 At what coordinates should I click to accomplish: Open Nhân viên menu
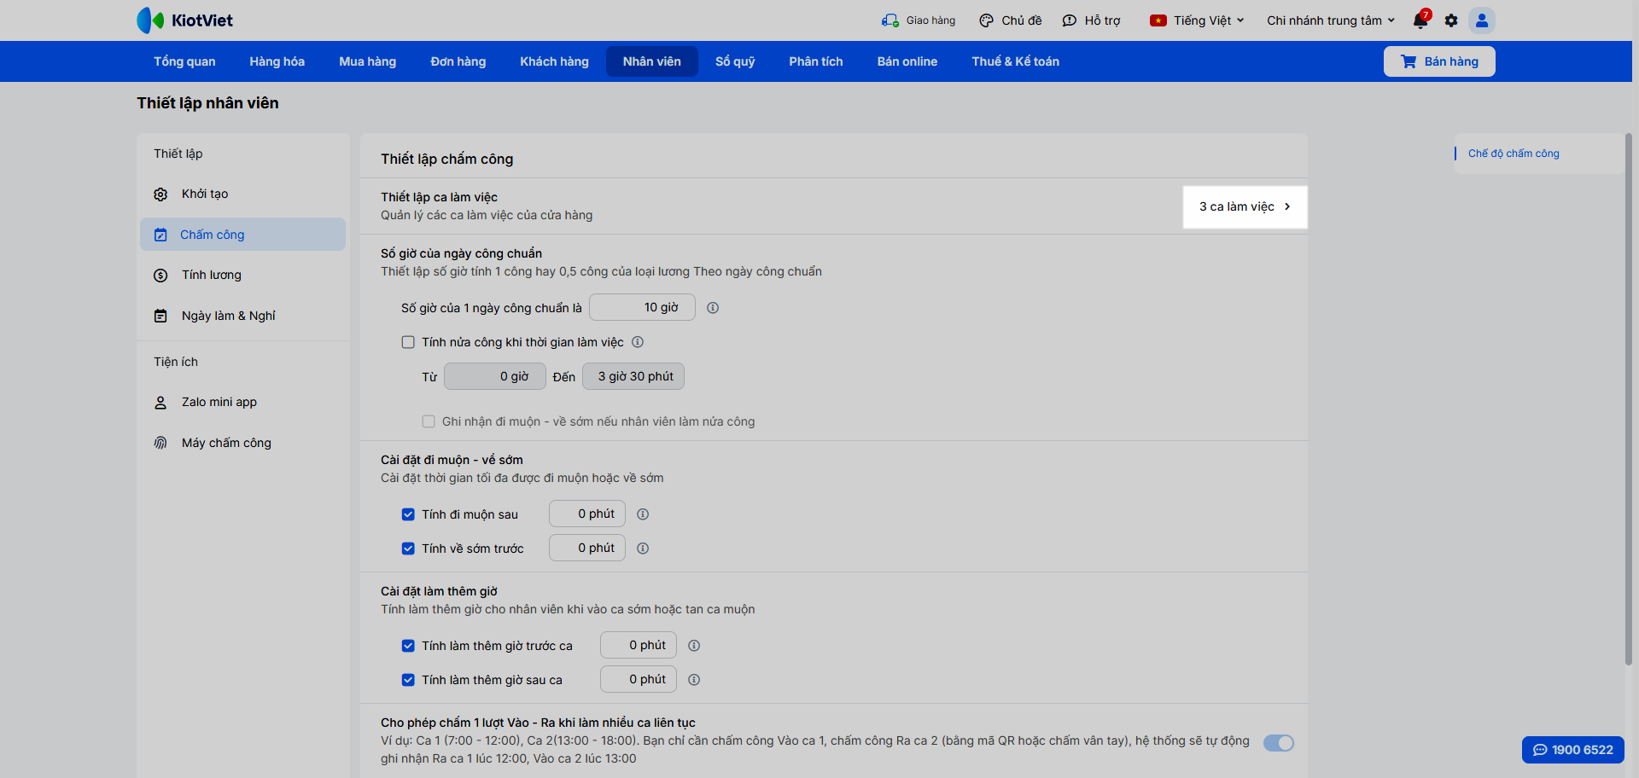(652, 61)
